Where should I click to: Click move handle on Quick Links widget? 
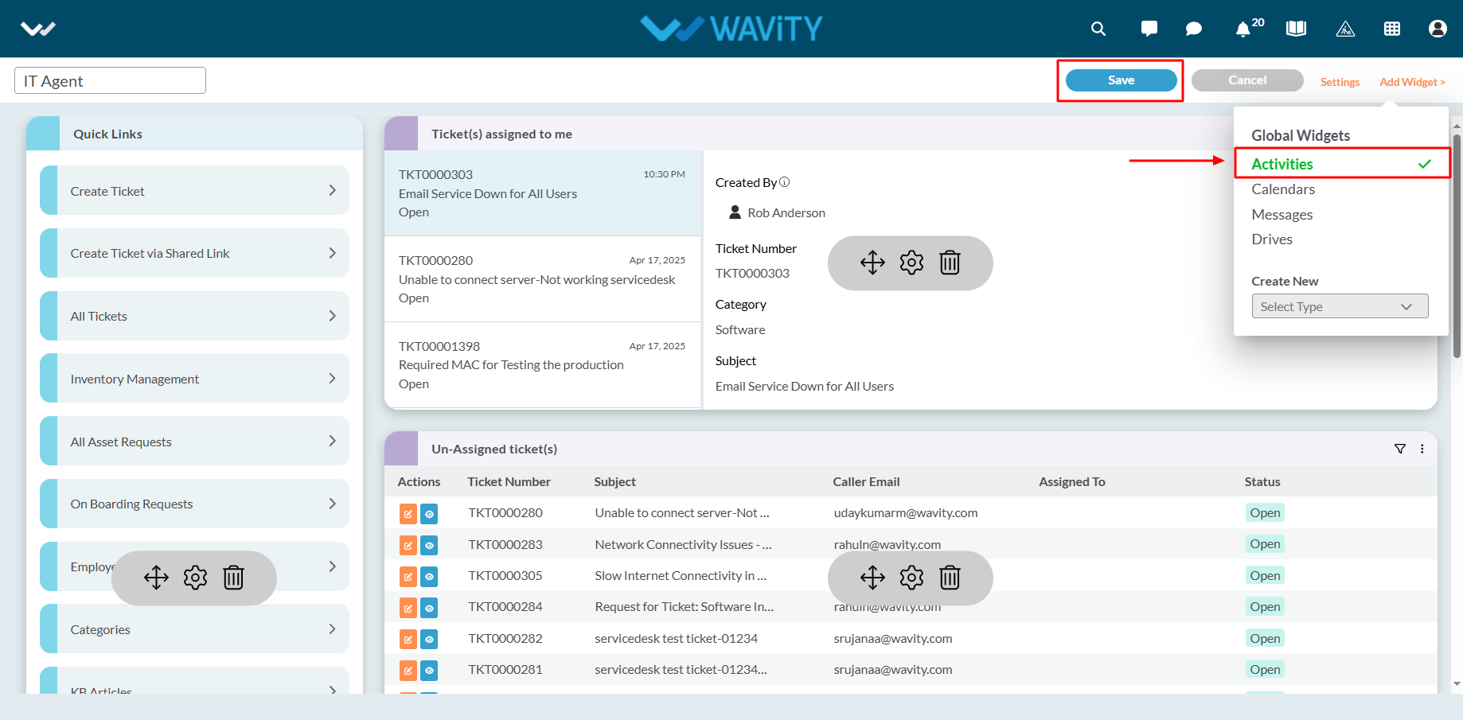[x=156, y=578]
